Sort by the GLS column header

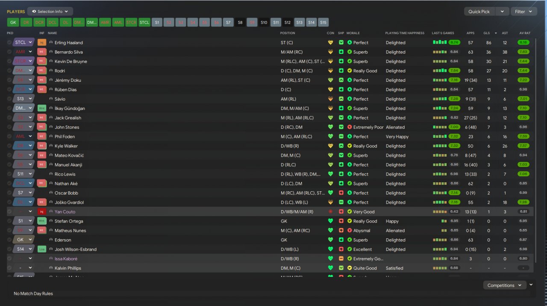click(x=486, y=33)
